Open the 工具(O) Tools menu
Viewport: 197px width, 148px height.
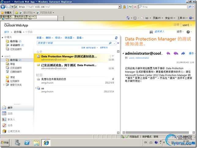(182, 18)
